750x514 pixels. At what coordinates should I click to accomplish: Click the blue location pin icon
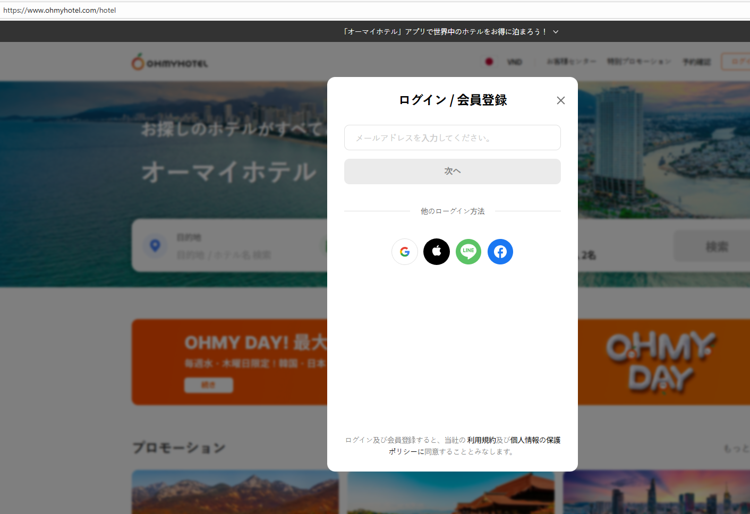155,245
